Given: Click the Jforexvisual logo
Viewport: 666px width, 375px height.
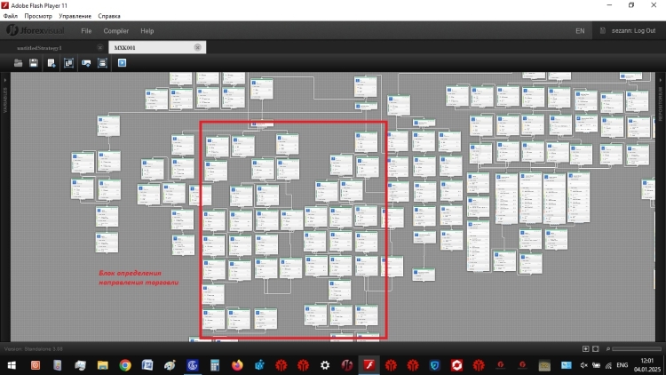Looking at the screenshot, I should click(35, 30).
